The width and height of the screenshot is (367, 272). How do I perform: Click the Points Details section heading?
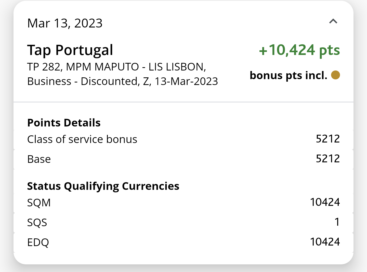64,122
